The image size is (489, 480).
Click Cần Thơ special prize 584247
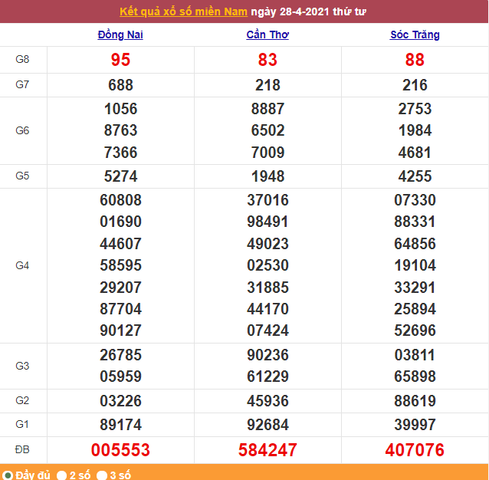267,450
